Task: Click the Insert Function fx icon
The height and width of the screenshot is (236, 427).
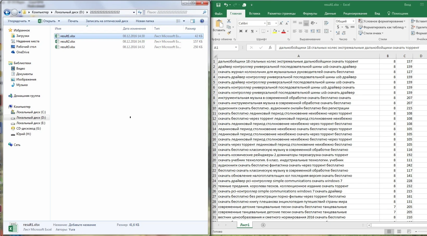Action: pos(270,48)
